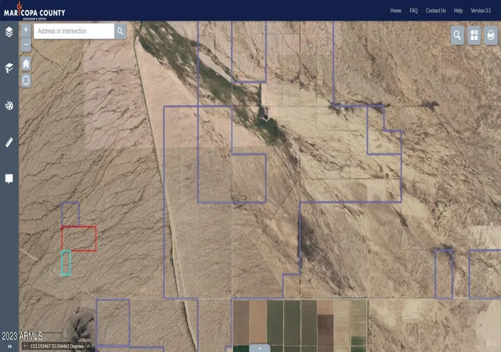501x352 pixels.
Task: Open the basemap grid gallery
Action: pos(474,35)
